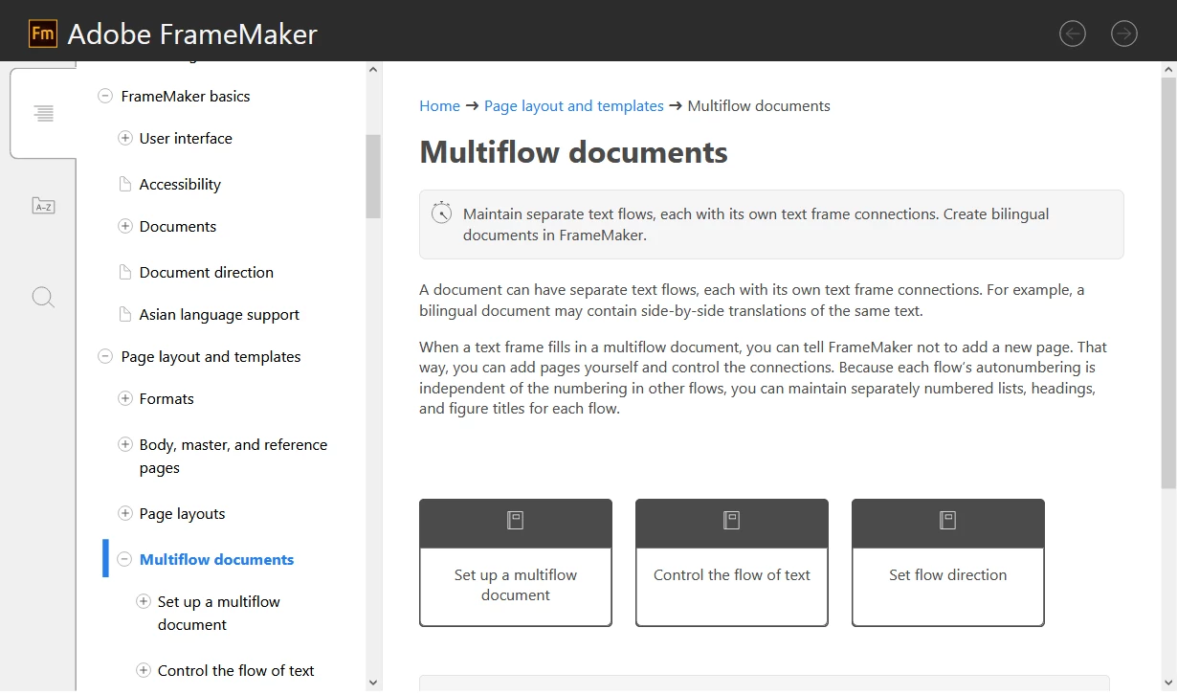Collapse the Multiflow documents node
This screenshot has height=695, width=1177.
[x=123, y=559]
